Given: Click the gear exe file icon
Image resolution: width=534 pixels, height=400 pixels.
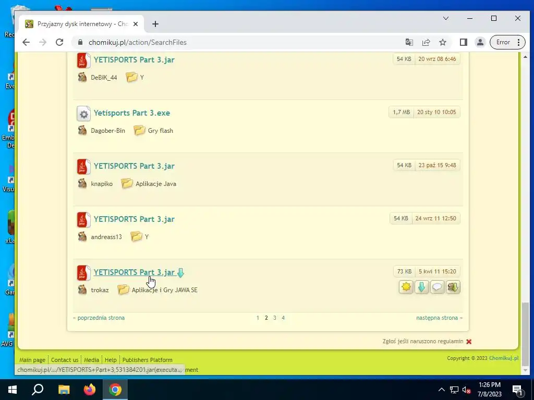Looking at the screenshot, I should pos(83,114).
